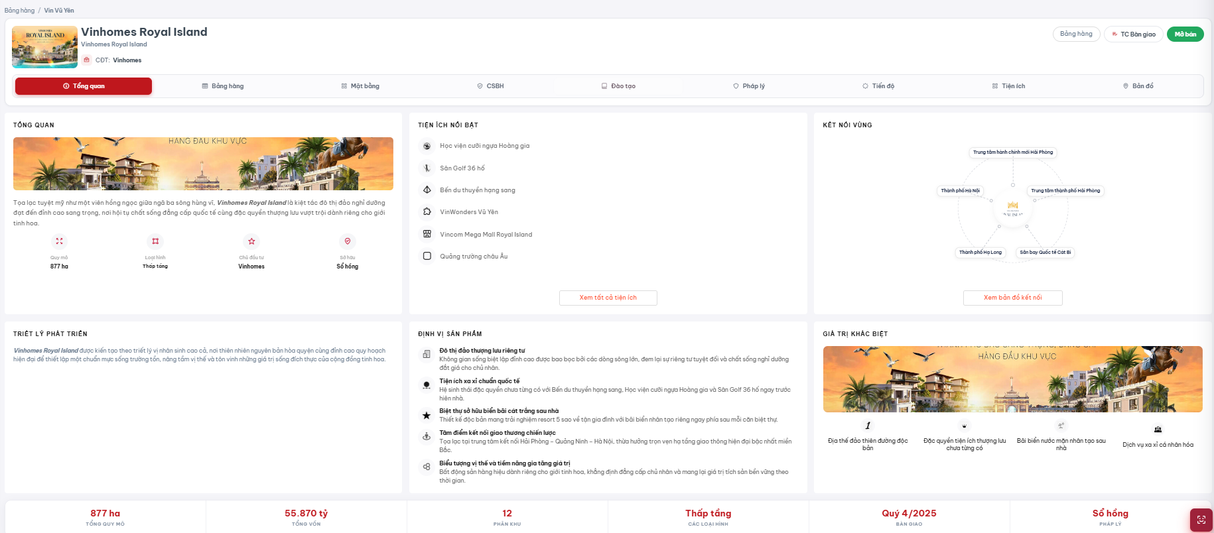Click the Tâm điểm kết nối giao thương icon

click(x=427, y=437)
